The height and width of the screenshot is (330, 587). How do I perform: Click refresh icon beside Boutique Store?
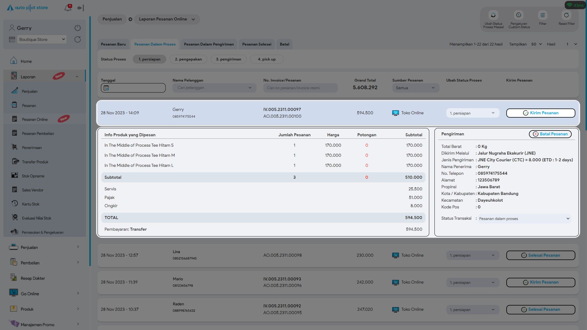pyautogui.click(x=78, y=39)
